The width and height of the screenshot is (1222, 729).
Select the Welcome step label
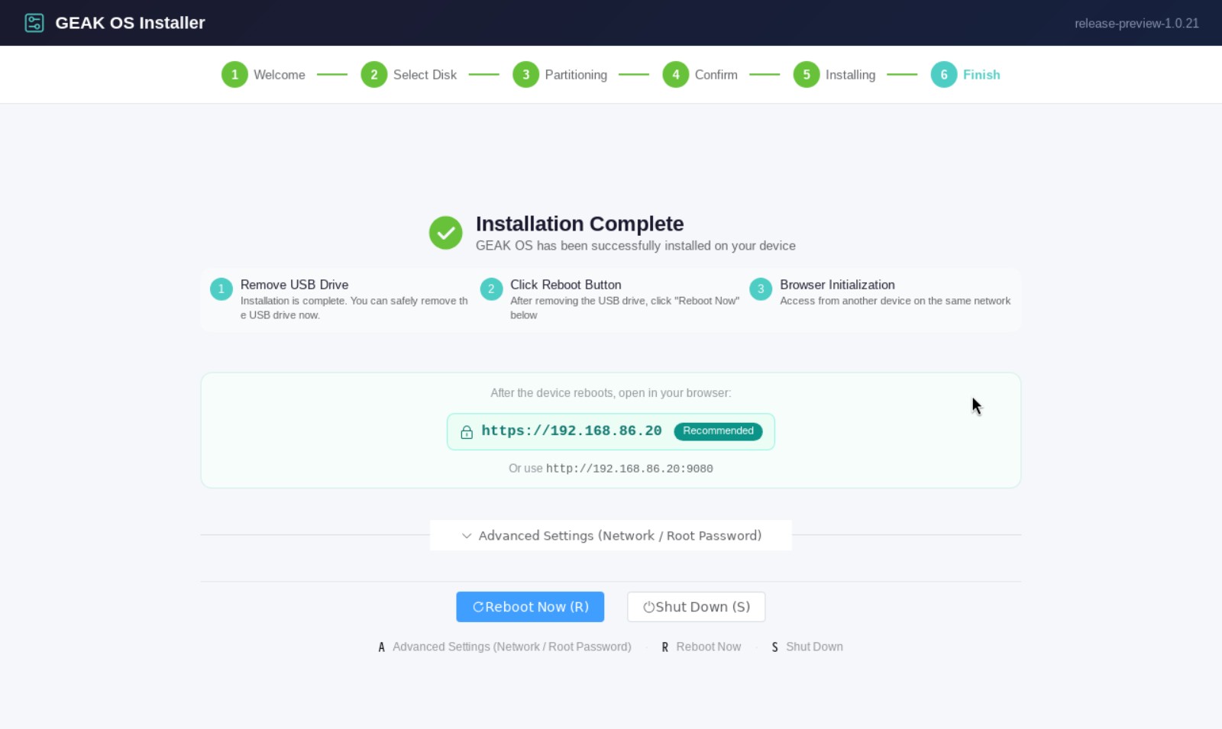point(280,75)
